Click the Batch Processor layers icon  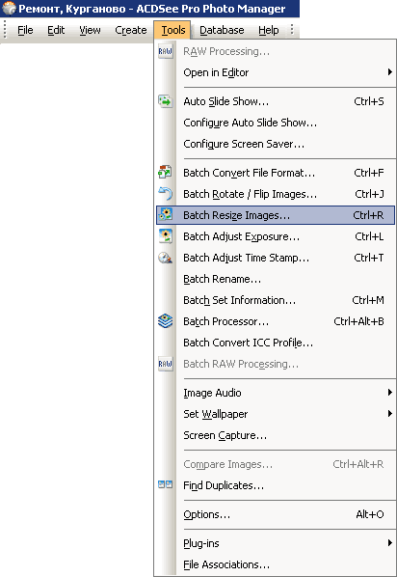[166, 321]
